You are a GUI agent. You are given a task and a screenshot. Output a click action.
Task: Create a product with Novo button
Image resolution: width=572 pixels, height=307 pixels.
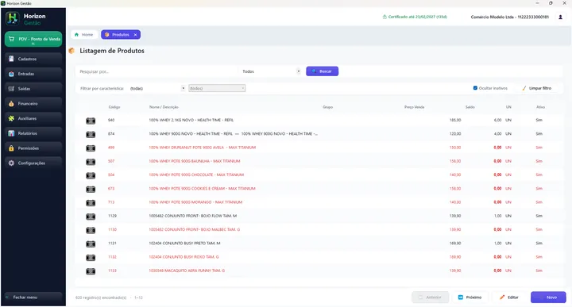pyautogui.click(x=548, y=297)
